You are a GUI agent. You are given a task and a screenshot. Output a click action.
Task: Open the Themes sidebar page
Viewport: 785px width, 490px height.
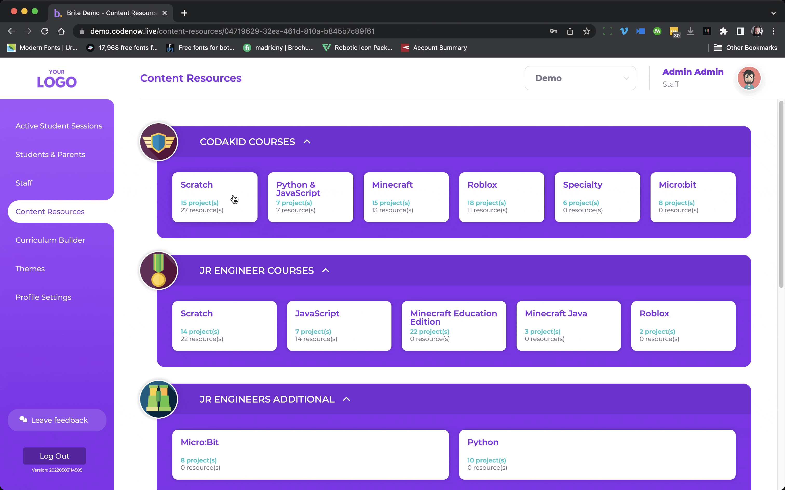coord(30,269)
